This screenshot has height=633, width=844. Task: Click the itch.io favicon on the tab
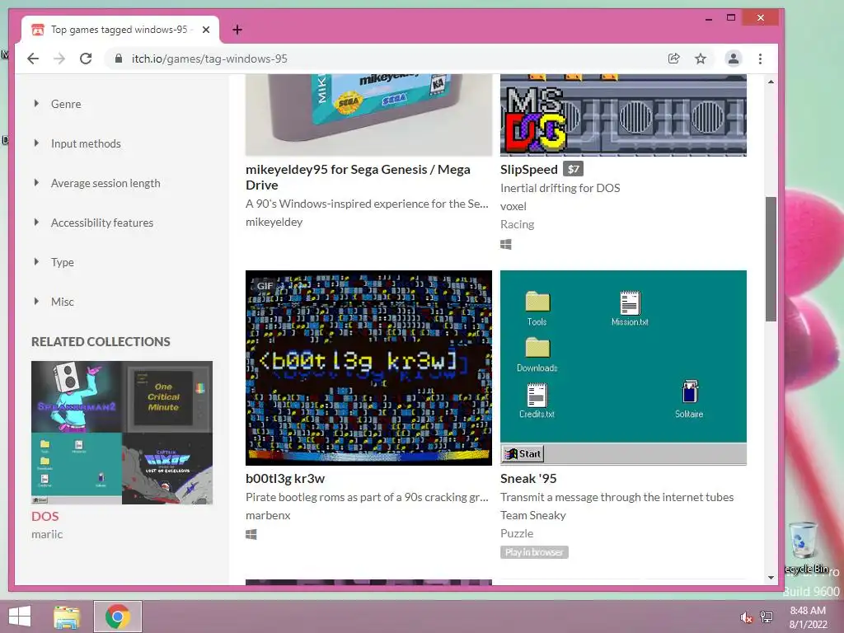click(38, 30)
